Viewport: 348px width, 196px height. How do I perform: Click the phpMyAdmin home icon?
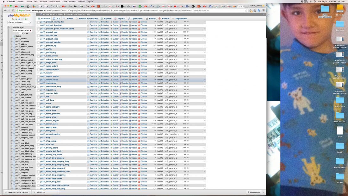click(13, 19)
